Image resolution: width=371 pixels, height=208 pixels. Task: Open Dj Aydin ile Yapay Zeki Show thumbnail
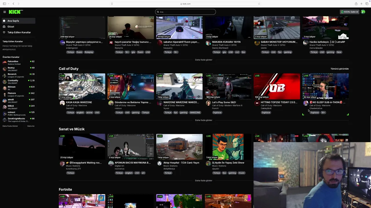click(x=228, y=147)
